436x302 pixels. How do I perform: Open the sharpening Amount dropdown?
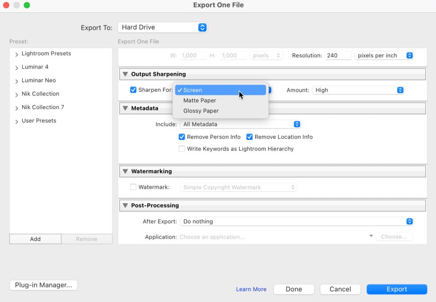358,90
